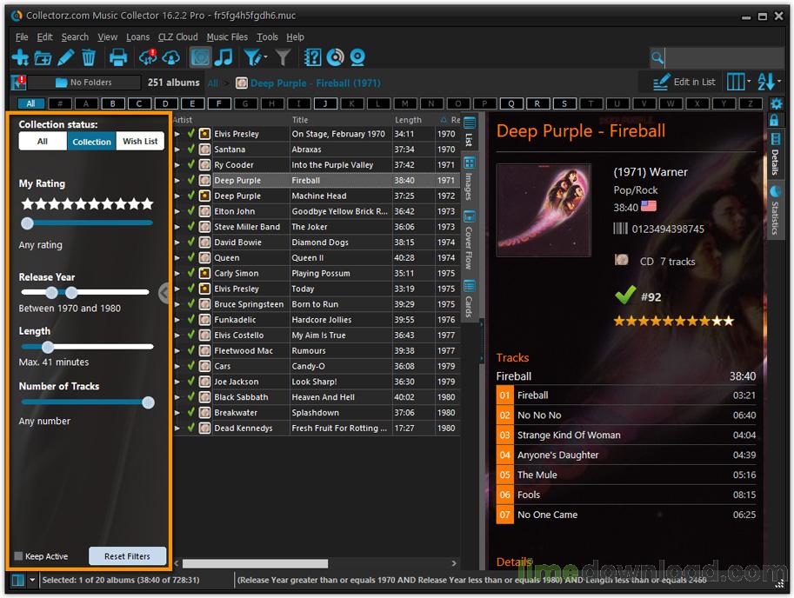Image resolution: width=794 pixels, height=598 pixels.
Task: Select the All collection status toggle
Action: click(x=43, y=142)
